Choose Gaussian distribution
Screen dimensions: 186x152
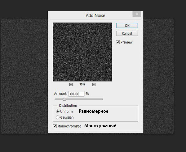(x=57, y=117)
